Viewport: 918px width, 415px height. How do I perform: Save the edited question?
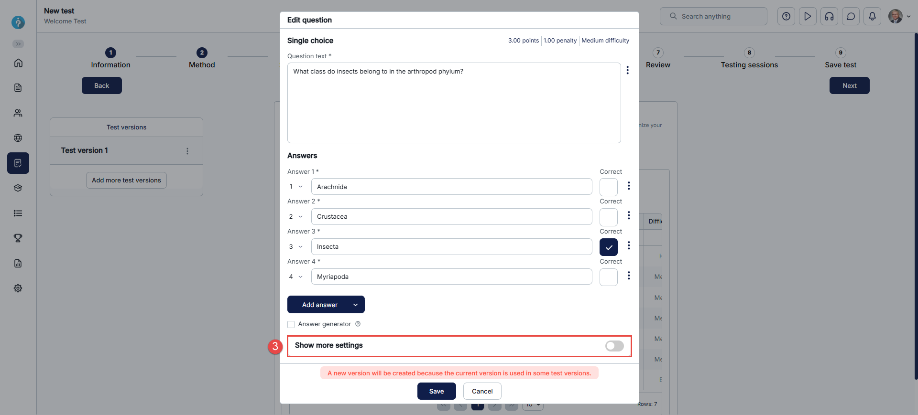(x=436, y=391)
